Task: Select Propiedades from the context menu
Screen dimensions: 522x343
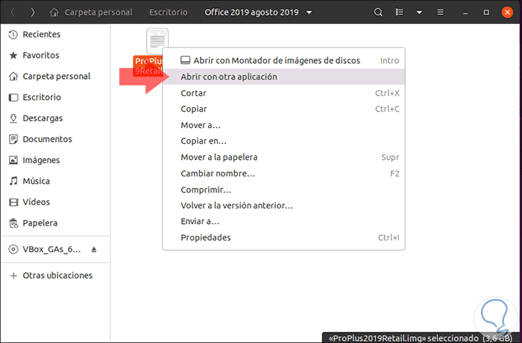Action: [206, 237]
